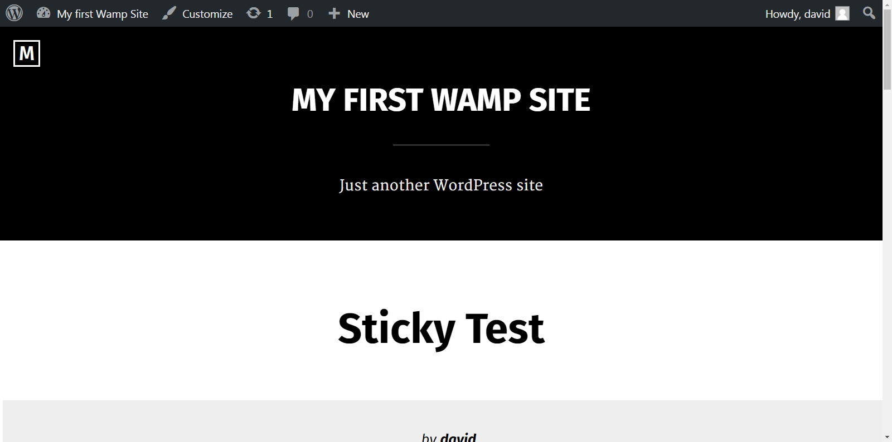Click the vertical scrollbar thumb
This screenshot has height=442, width=892.
(887, 50)
